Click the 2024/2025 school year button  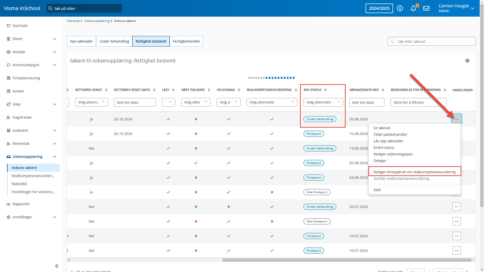[379, 8]
